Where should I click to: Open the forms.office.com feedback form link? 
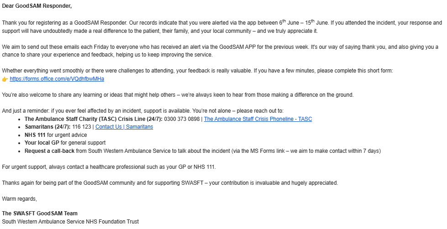pos(57,79)
